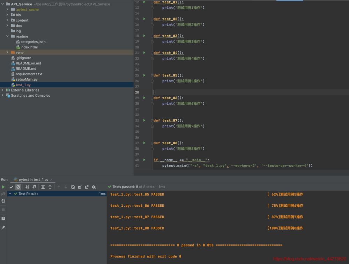Open test history clock icon
Screen dimensions: 349x264
[73, 187]
